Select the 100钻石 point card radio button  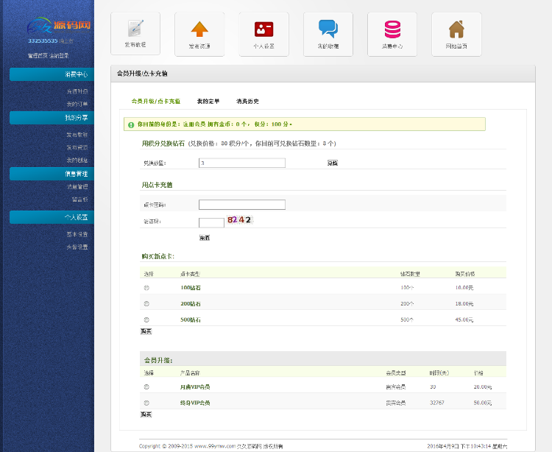[x=146, y=287]
